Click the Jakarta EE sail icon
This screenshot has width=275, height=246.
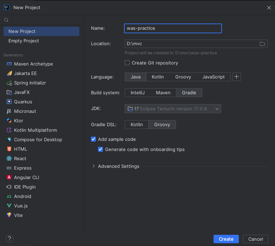pyautogui.click(x=9, y=73)
